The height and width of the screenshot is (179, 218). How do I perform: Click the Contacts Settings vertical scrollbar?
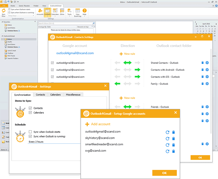(211, 91)
